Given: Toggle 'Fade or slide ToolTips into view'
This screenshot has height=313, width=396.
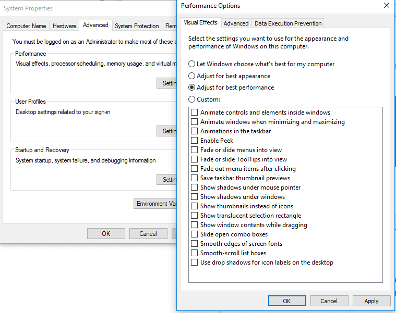Looking at the screenshot, I should 194,159.
